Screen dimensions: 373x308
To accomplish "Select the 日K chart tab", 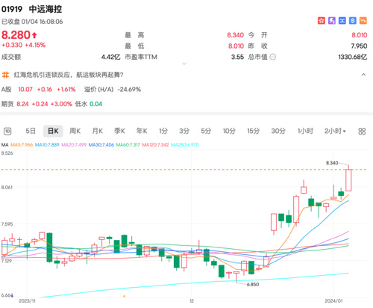I will (53, 131).
